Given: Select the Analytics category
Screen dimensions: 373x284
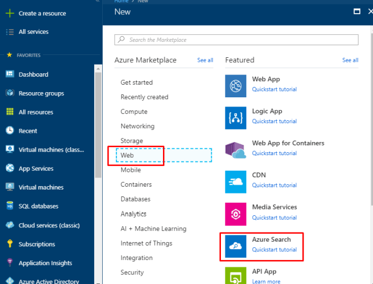Looking at the screenshot, I should [x=134, y=214].
